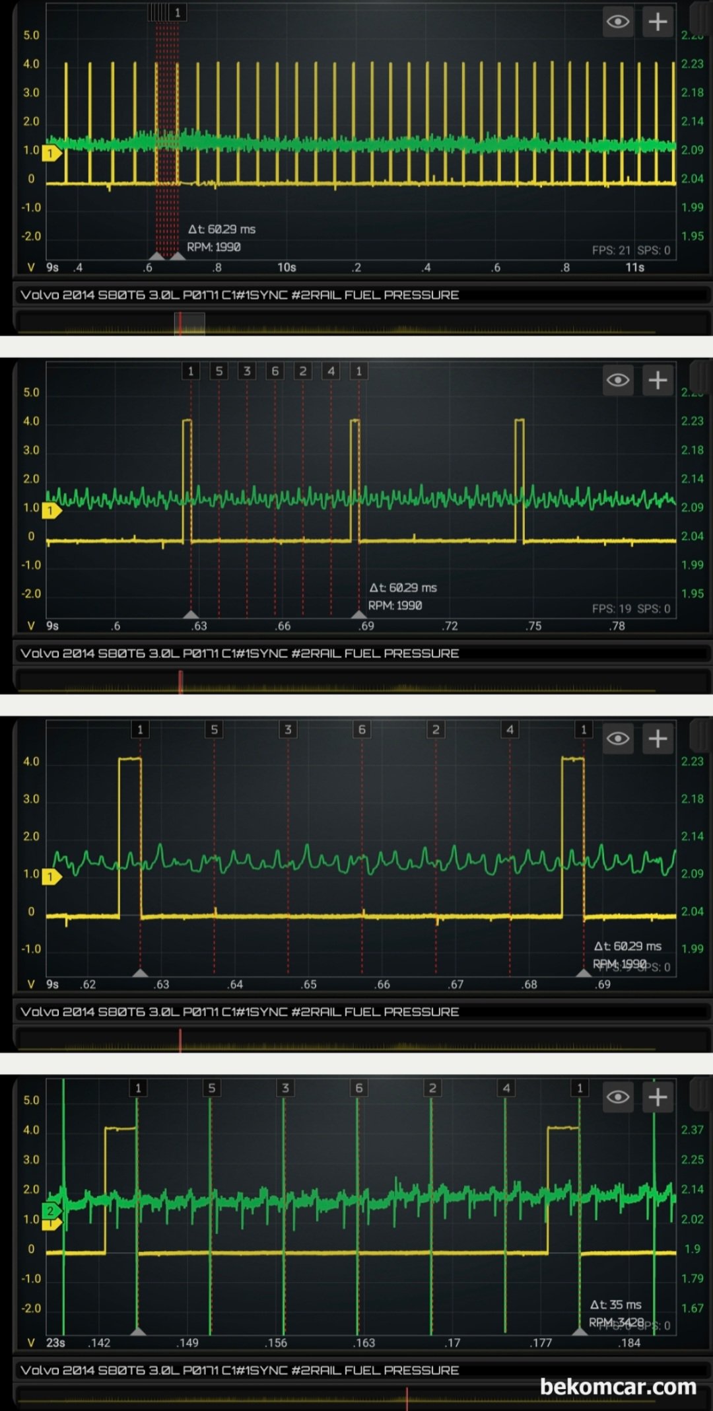Click the '23s' time axis label
Image resolution: width=713 pixels, height=1411 pixels.
[x=55, y=1342]
